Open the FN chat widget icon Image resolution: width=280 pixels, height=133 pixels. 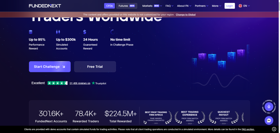[269, 120]
